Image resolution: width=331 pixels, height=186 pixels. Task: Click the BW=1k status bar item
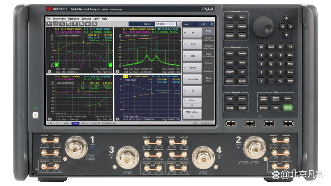(85, 123)
